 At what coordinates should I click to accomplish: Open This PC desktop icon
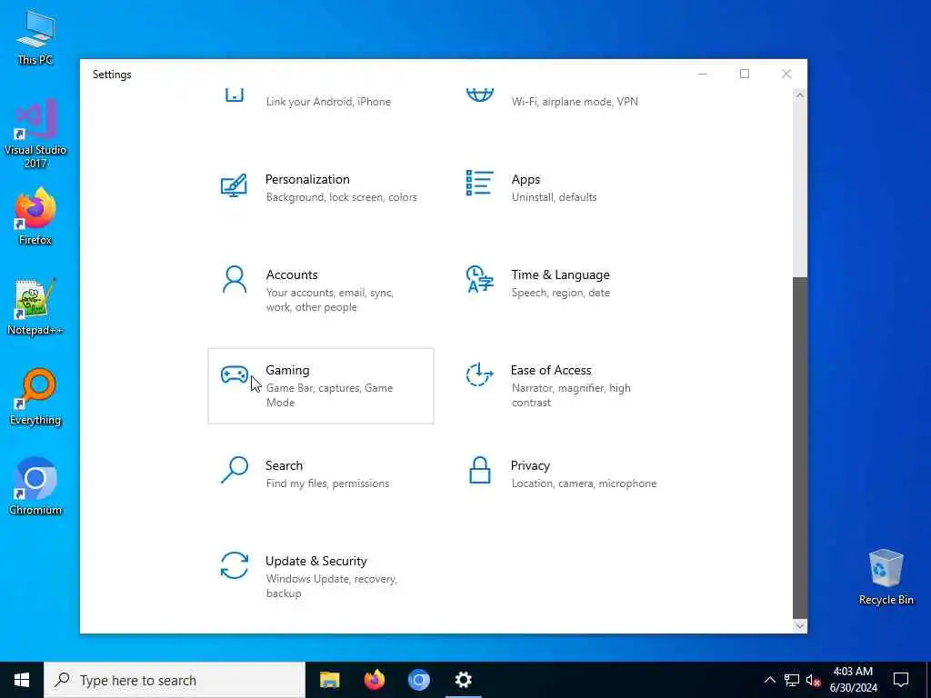(x=35, y=36)
